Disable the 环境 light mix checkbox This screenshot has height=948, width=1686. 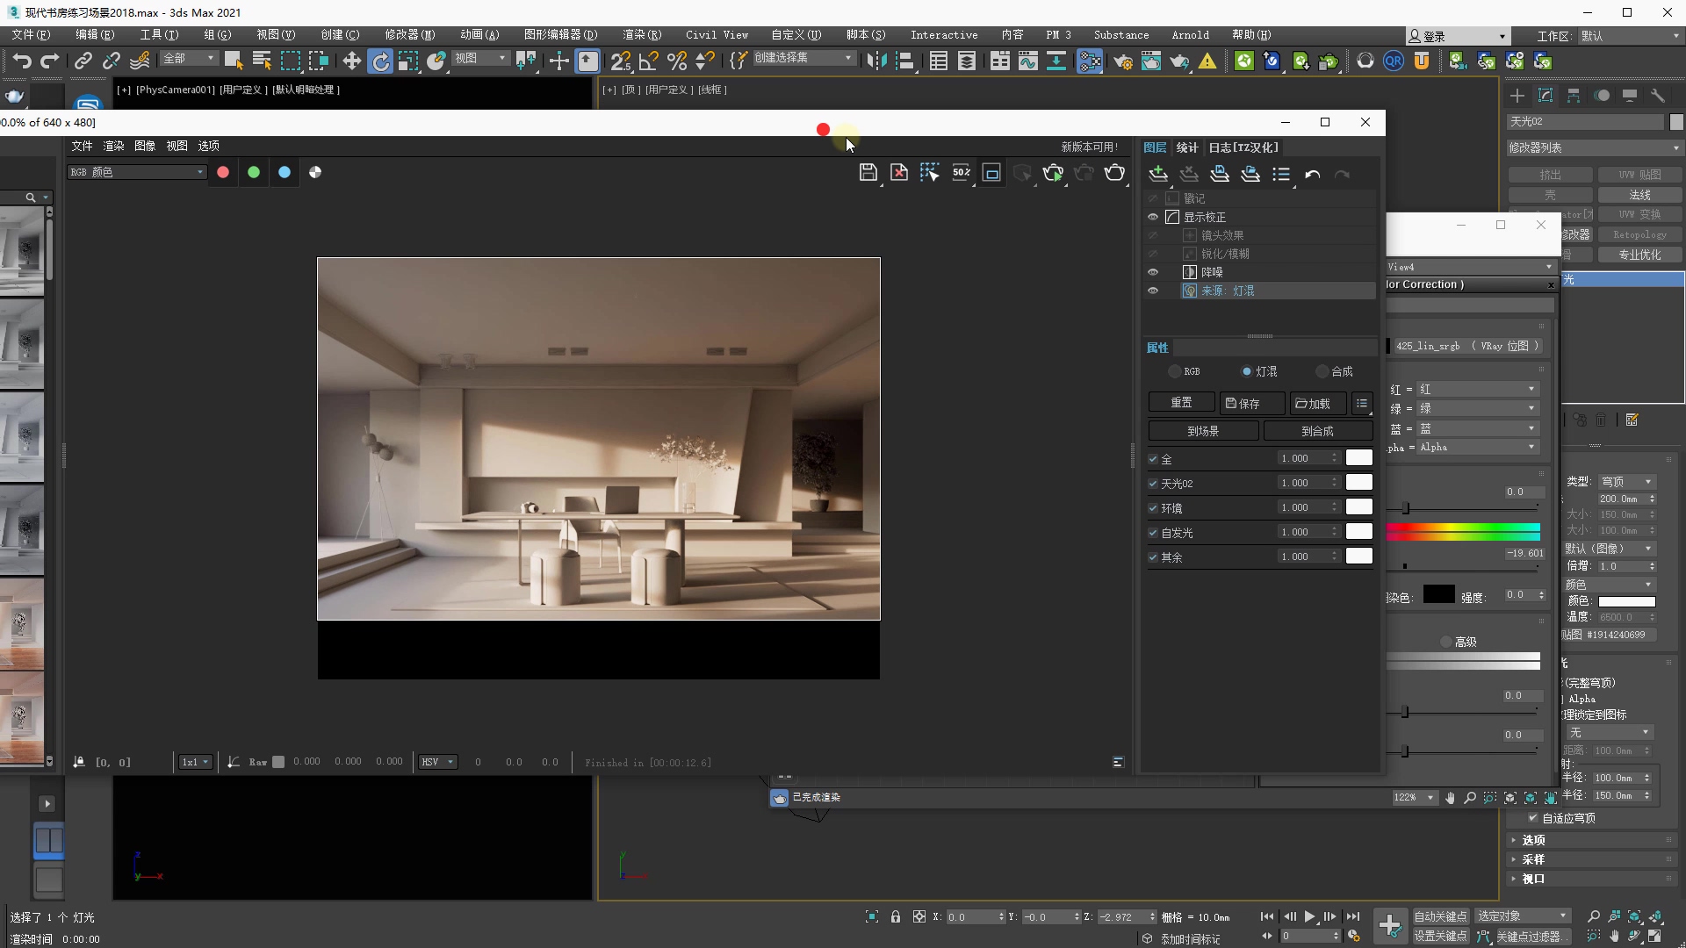[x=1153, y=508]
